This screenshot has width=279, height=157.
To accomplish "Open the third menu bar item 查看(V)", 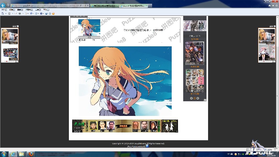I will point(20,10).
